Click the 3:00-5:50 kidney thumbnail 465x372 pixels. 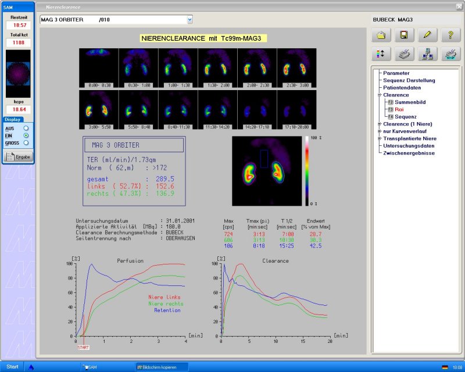pyautogui.click(x=99, y=109)
